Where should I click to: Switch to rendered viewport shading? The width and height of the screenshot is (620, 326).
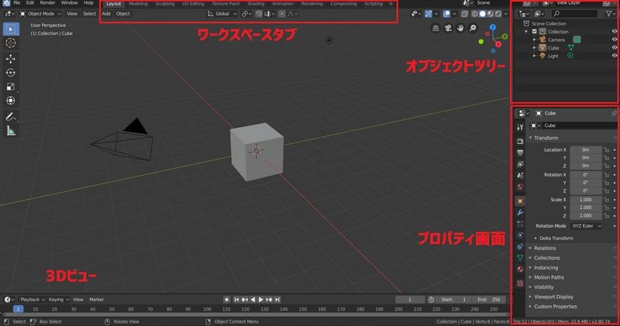pyautogui.click(x=498, y=14)
